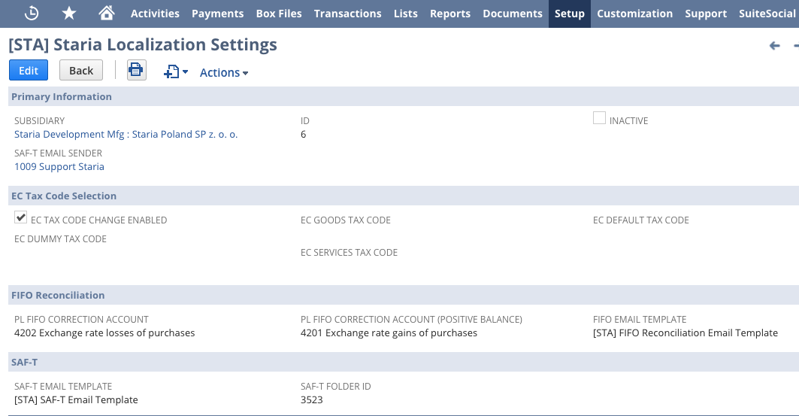Open the Shortcuts star icon
This screenshot has width=799, height=416.
(x=69, y=14)
